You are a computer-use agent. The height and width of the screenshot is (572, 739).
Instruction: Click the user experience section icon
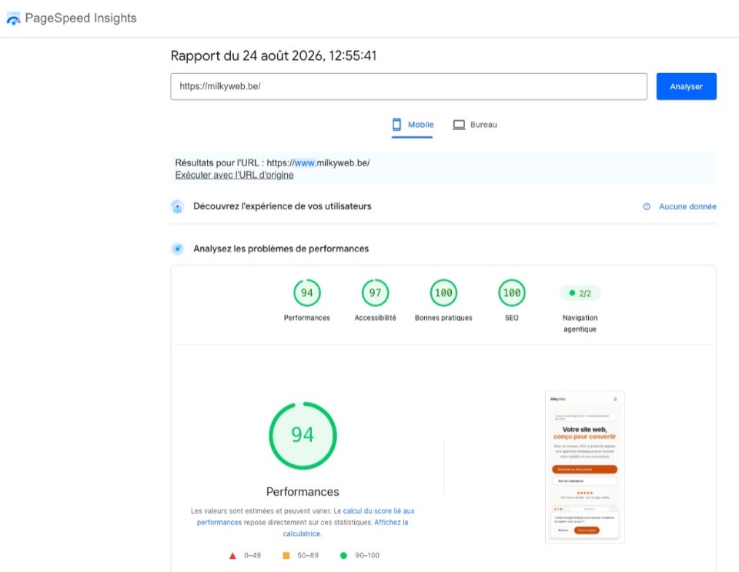177,206
